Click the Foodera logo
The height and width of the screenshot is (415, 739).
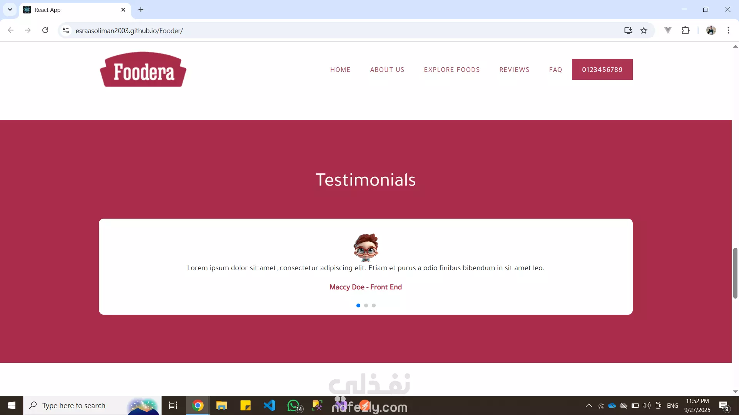(143, 70)
